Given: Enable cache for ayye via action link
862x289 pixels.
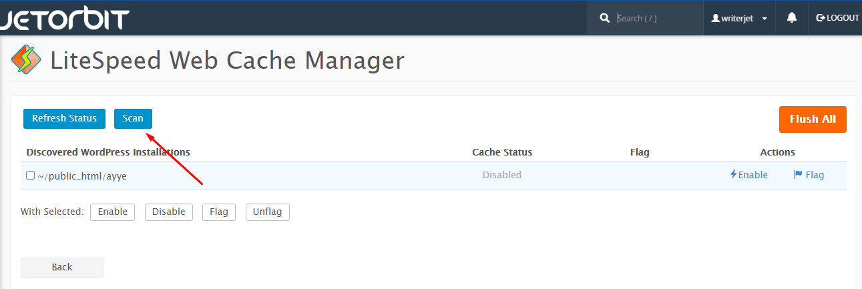Looking at the screenshot, I should coord(748,175).
